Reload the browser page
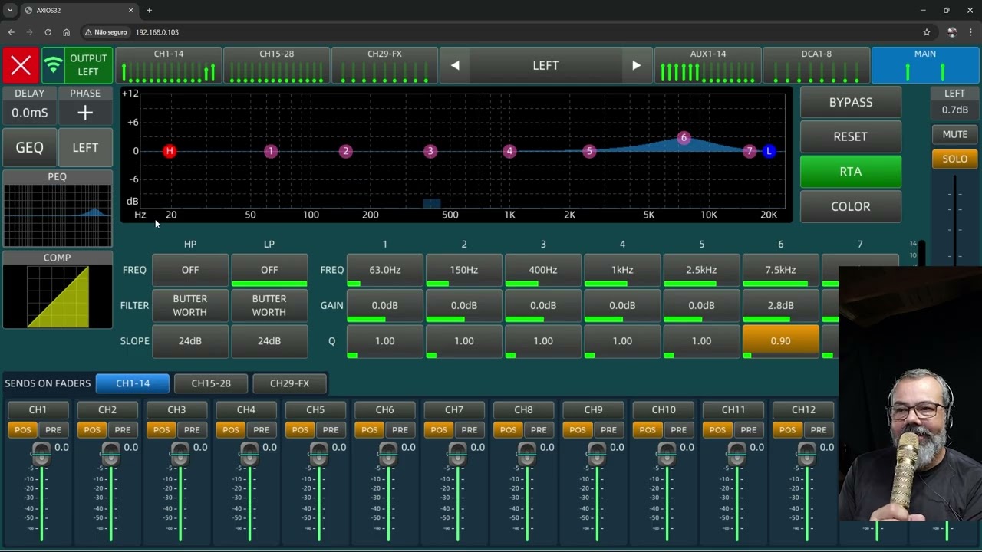This screenshot has height=552, width=982. point(48,32)
